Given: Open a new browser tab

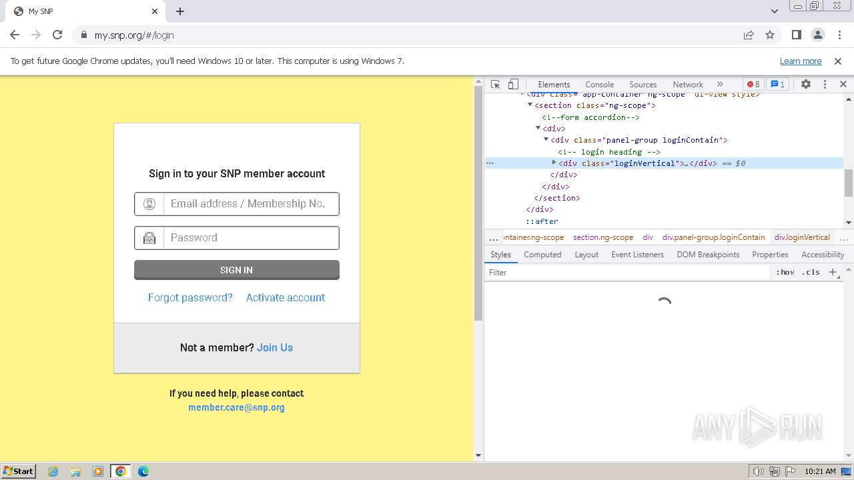Looking at the screenshot, I should 180,11.
